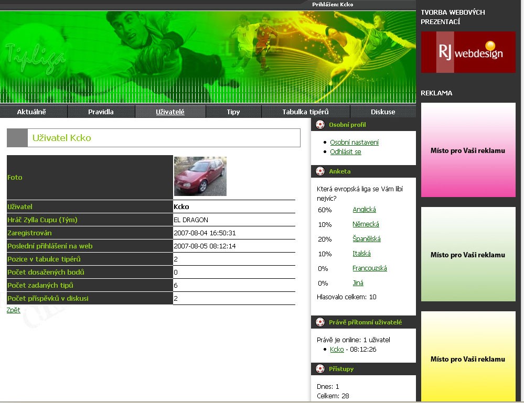Click the soccer ball icon beside Osobní profil
Viewport: 524px width, 403px height.
coord(320,125)
